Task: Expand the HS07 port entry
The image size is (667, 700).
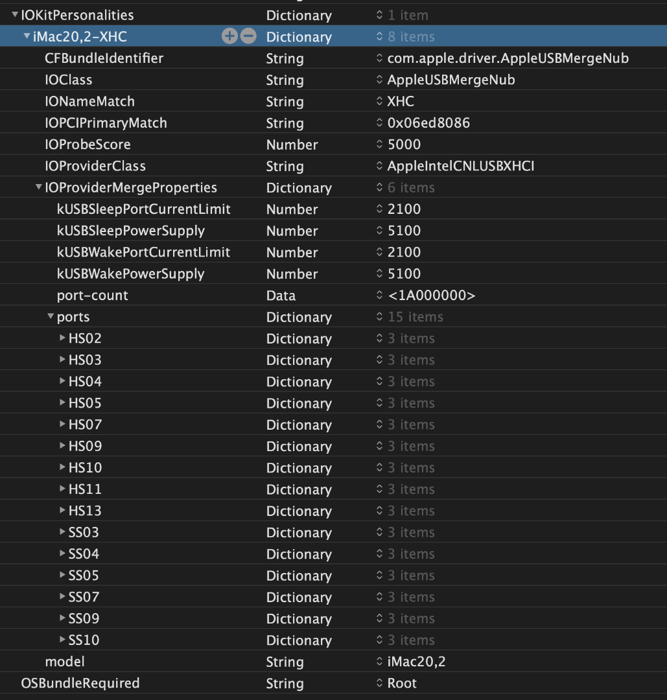Action: pyautogui.click(x=62, y=424)
